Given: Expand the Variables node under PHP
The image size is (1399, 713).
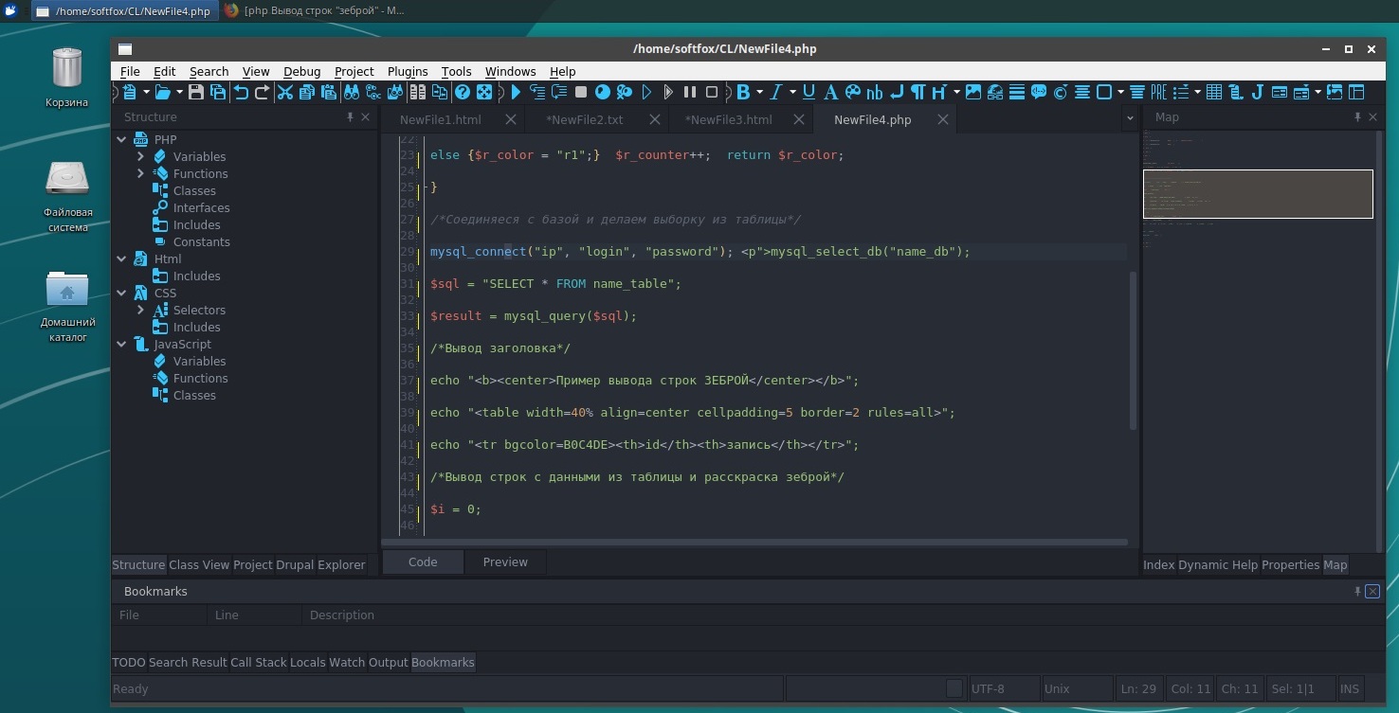Looking at the screenshot, I should point(140,157).
